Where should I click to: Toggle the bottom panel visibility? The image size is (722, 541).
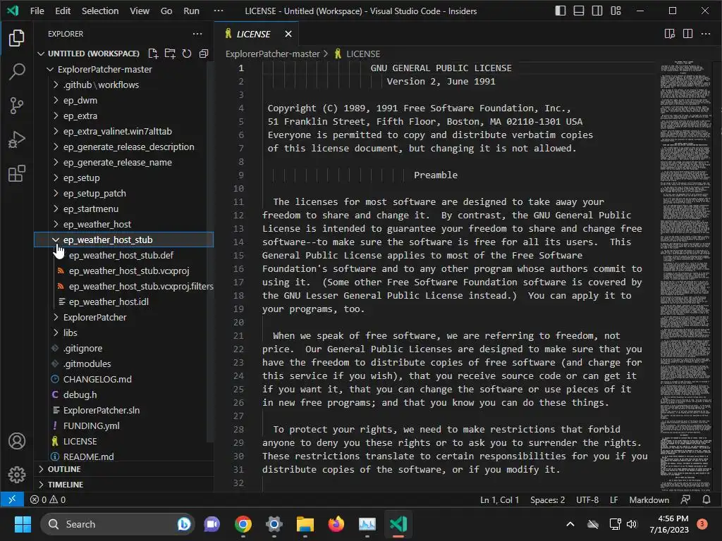[x=579, y=11]
